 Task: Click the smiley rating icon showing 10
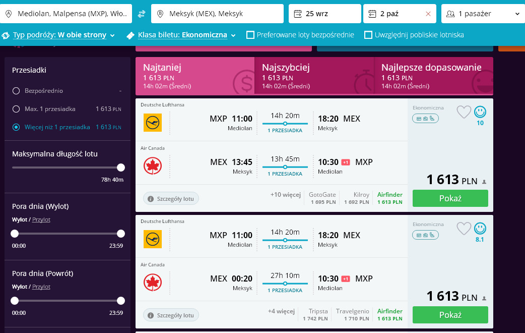pos(480,112)
